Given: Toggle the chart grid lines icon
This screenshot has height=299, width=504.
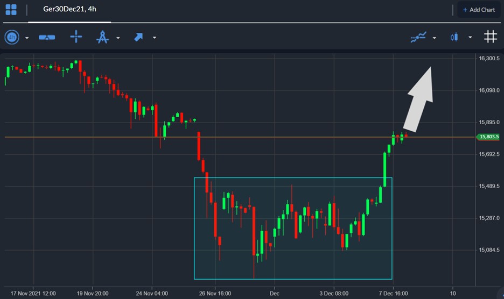Looking at the screenshot, I should (x=490, y=37).
